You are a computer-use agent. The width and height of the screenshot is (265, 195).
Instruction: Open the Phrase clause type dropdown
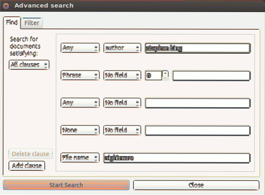tap(80, 76)
